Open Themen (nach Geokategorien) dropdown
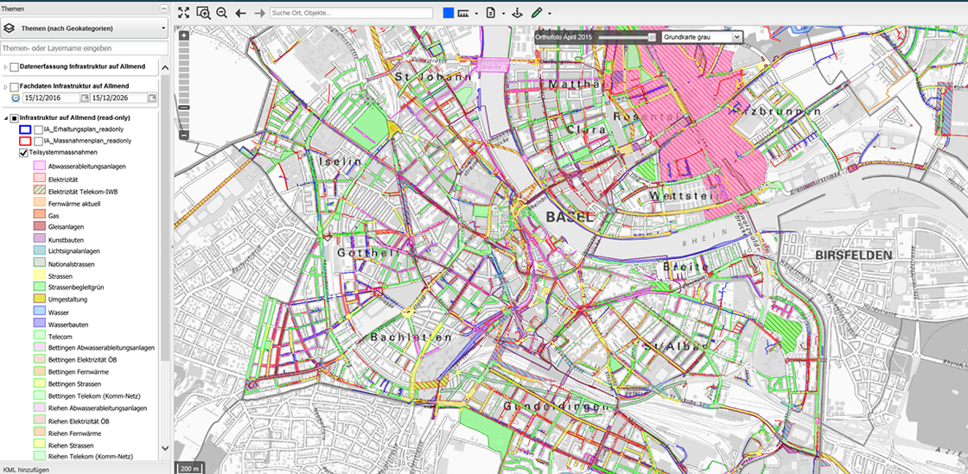The height and width of the screenshot is (474, 968). (x=85, y=28)
